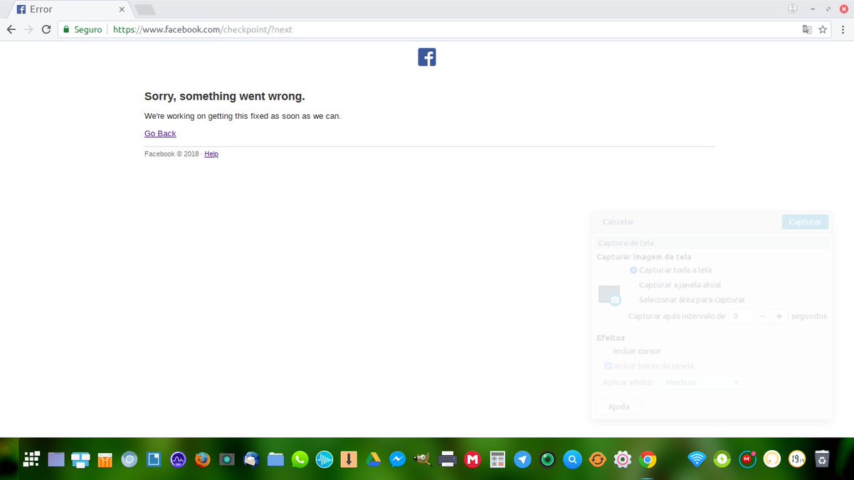Click the translate page icon

point(806,30)
